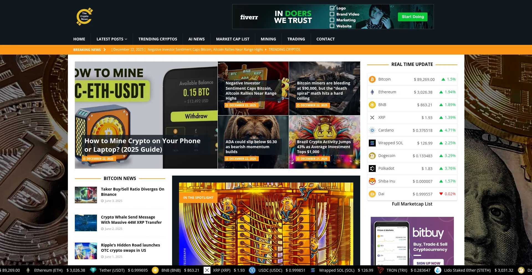The width and height of the screenshot is (532, 275).
Task: Click the Start Doing button in the Fiverr ad
Action: tap(413, 17)
